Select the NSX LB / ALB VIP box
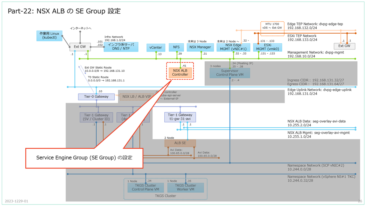 point(137,97)
